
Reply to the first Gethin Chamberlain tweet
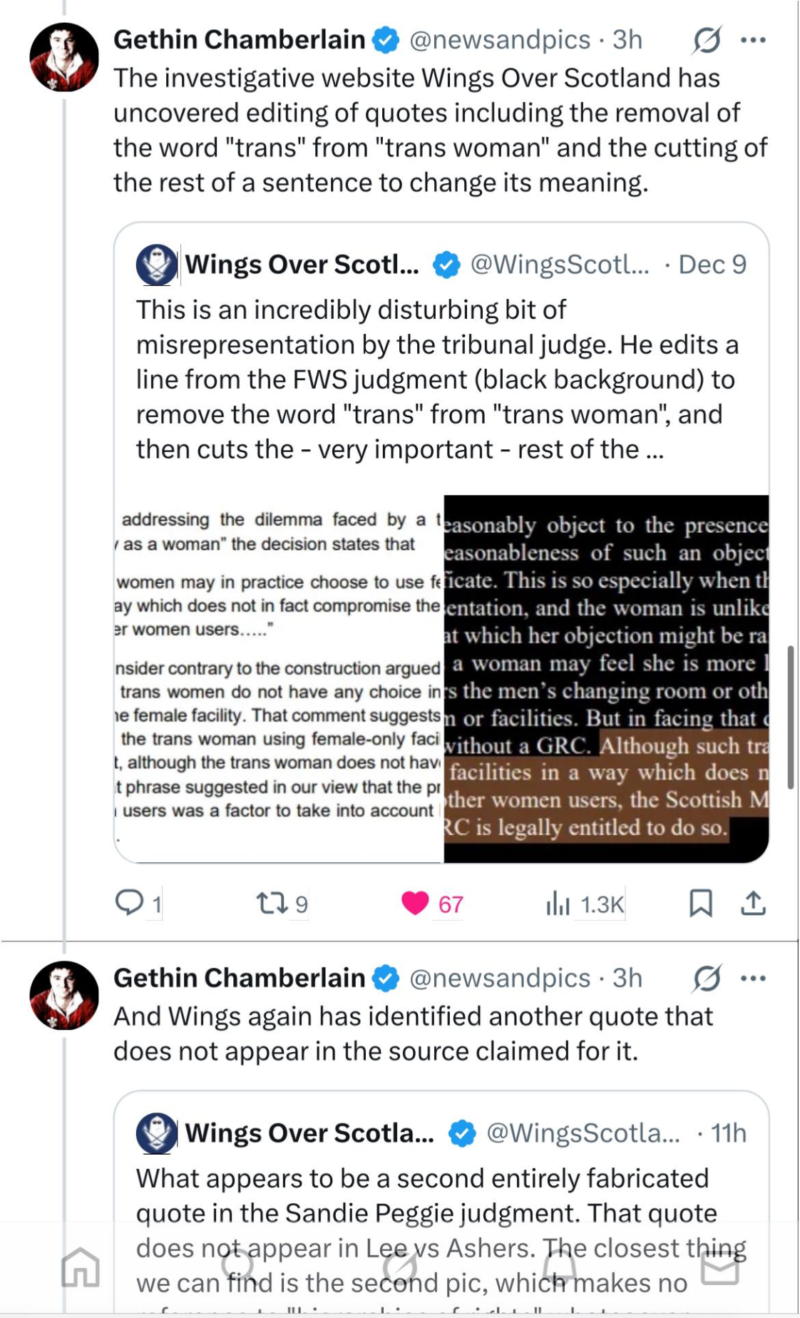pyautogui.click(x=130, y=903)
